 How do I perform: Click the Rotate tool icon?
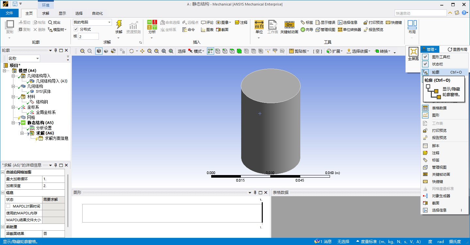tap(132, 51)
